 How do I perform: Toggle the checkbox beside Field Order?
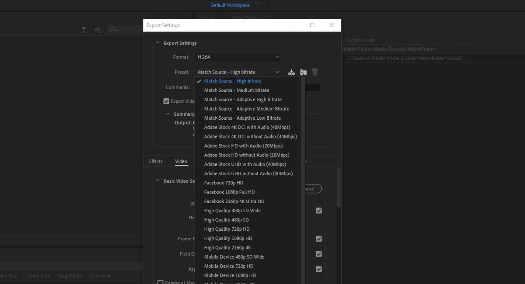(319, 254)
